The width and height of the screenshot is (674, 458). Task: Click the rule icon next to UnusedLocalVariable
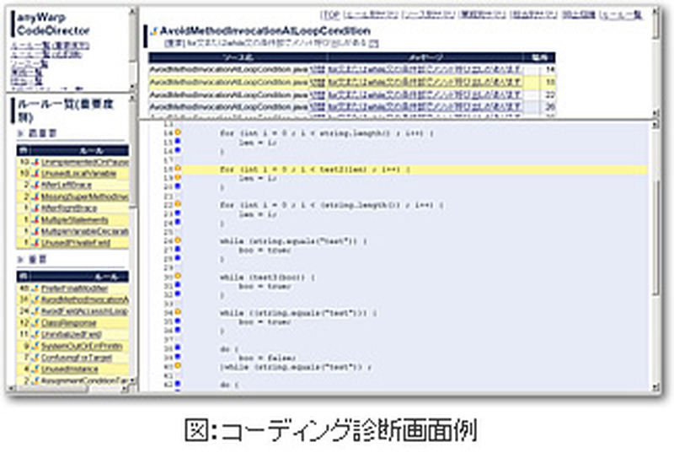coord(37,172)
